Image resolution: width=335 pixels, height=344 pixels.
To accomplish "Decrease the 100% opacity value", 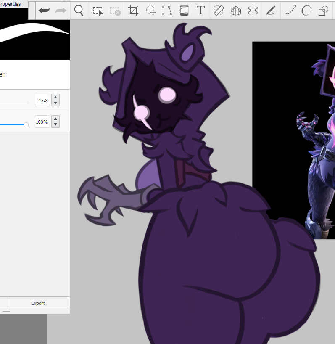I will (x=55, y=124).
